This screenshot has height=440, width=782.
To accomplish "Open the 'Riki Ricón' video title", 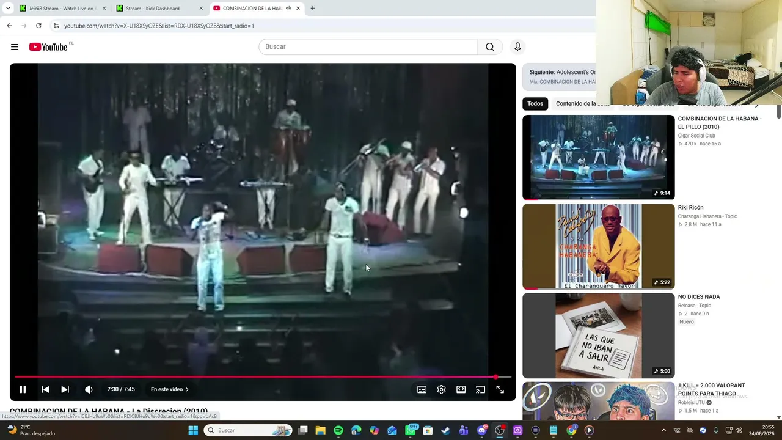I will click(x=690, y=208).
